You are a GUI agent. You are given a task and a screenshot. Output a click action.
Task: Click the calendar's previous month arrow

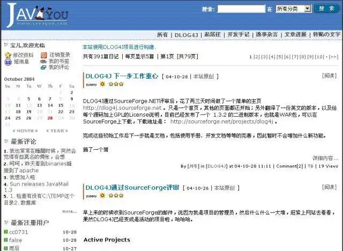tap(14, 131)
